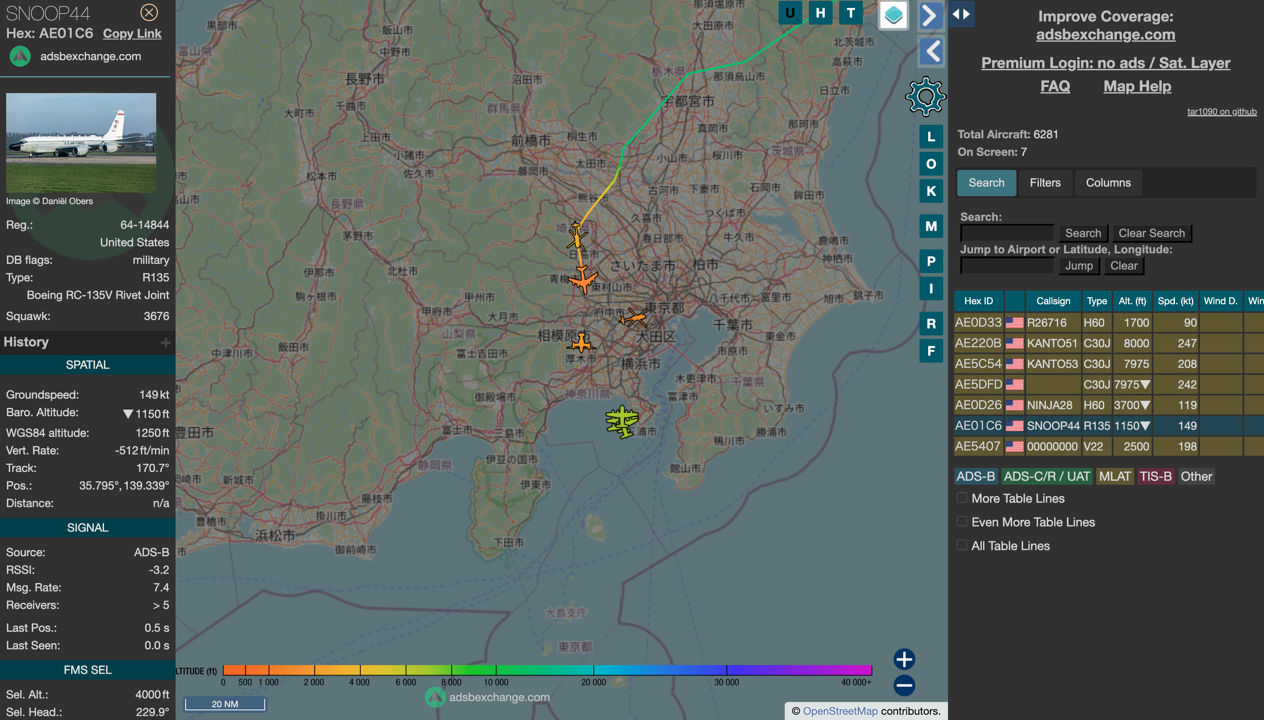Click the Jump to Airport input field
The width and height of the screenshot is (1264, 720).
(x=1007, y=266)
